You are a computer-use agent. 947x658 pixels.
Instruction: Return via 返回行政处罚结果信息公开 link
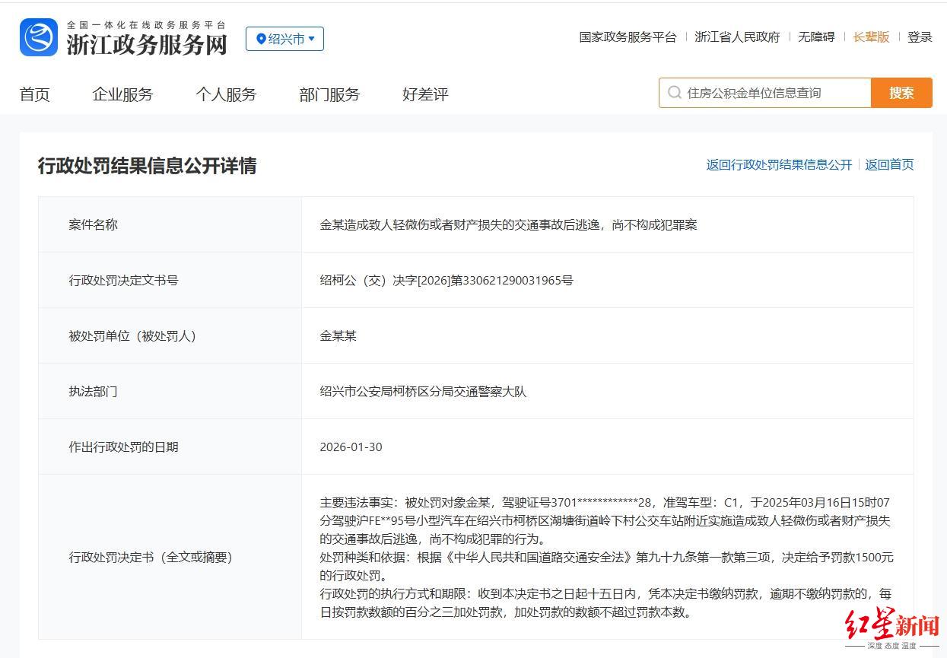(x=779, y=164)
